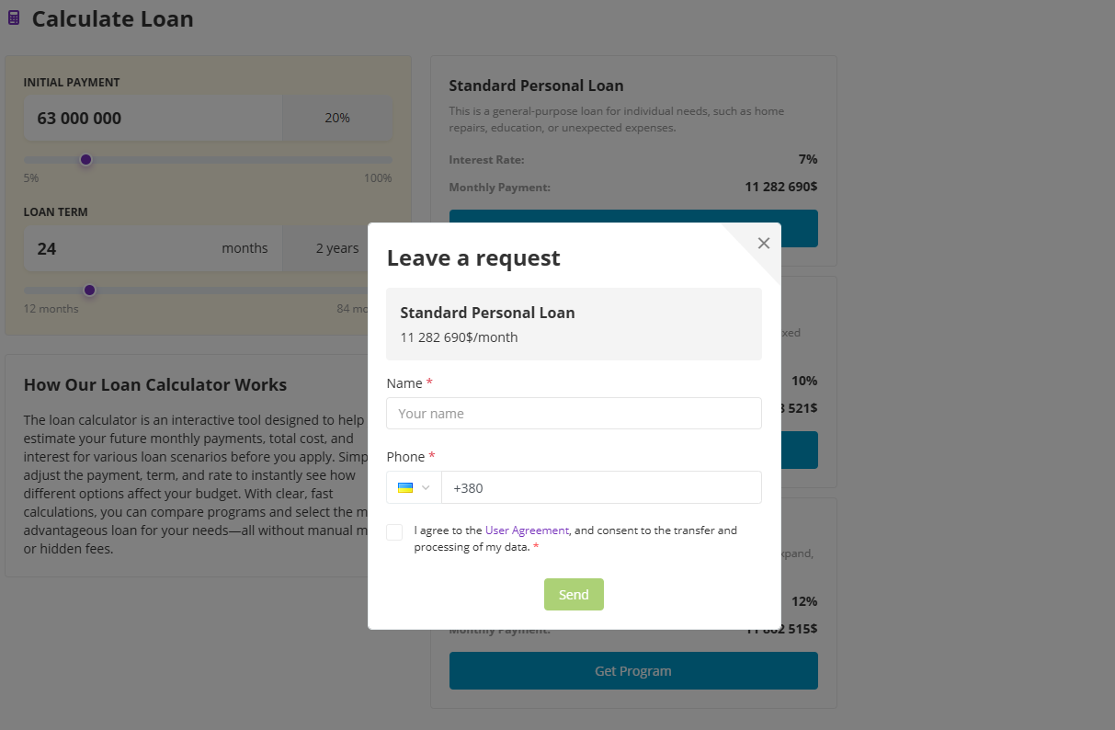Click the 63 000 000 initial payment field

tap(153, 119)
